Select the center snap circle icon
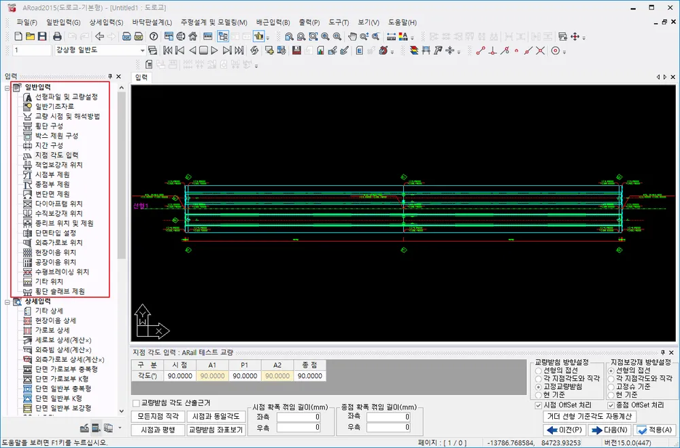 pos(555,51)
